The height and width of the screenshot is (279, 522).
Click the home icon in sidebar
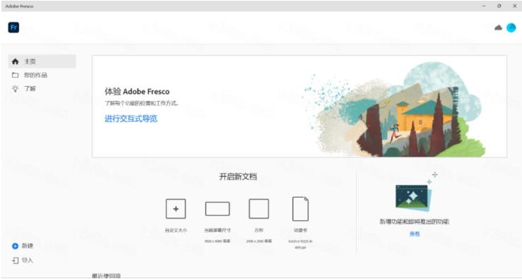pos(15,61)
